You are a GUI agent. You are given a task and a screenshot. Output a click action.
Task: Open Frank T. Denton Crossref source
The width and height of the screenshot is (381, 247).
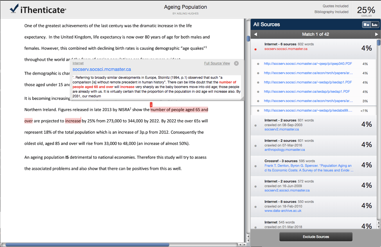(x=309, y=168)
